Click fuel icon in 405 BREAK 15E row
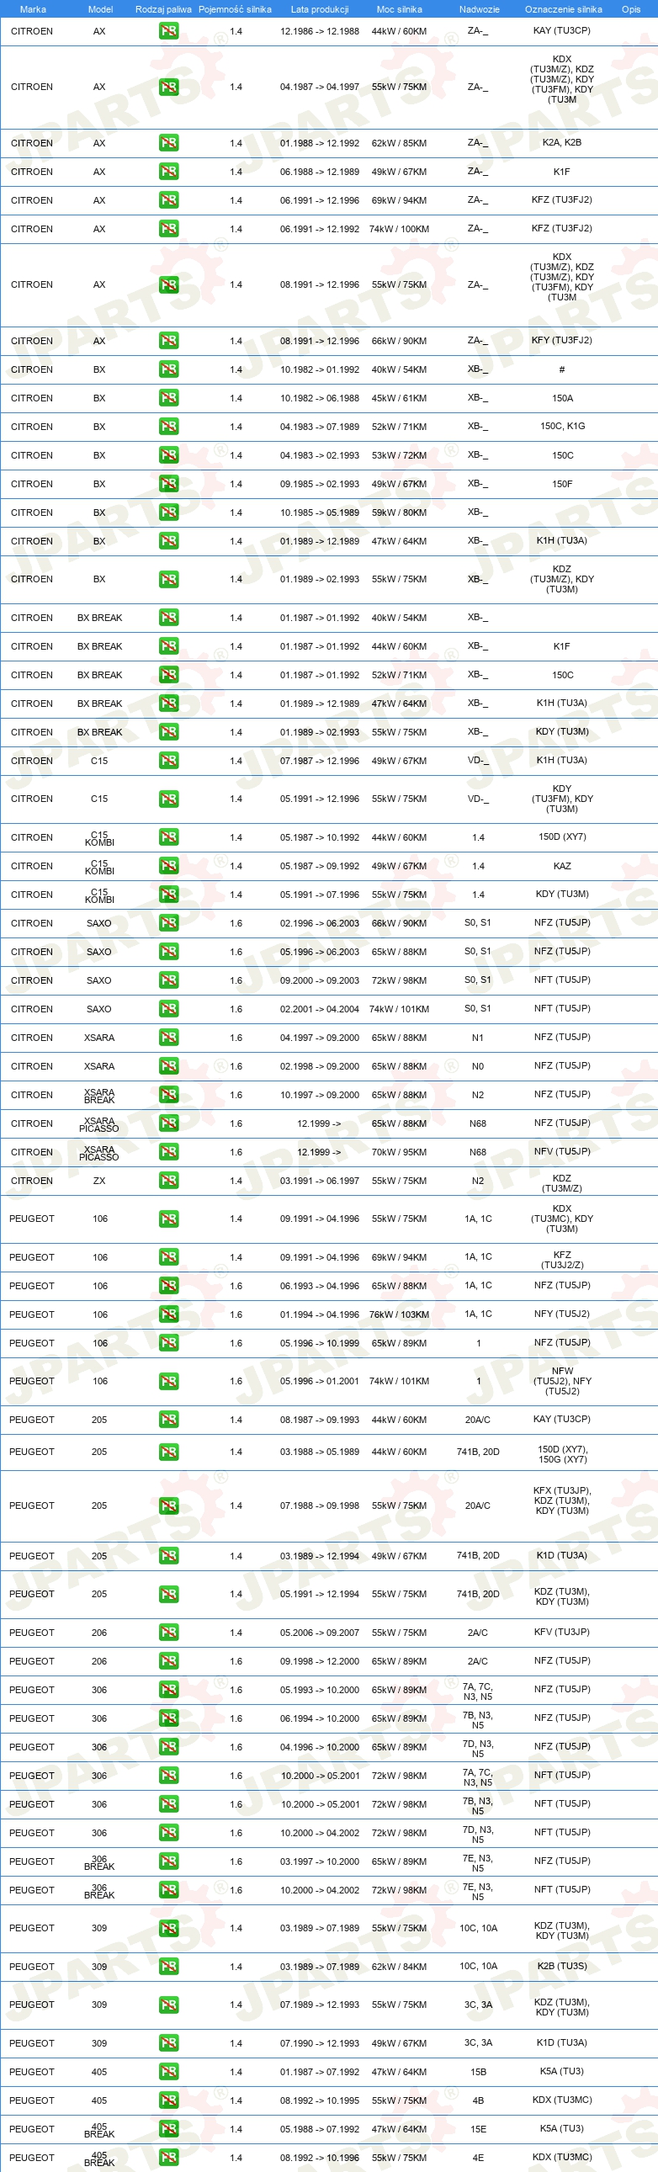 (x=169, y=2130)
